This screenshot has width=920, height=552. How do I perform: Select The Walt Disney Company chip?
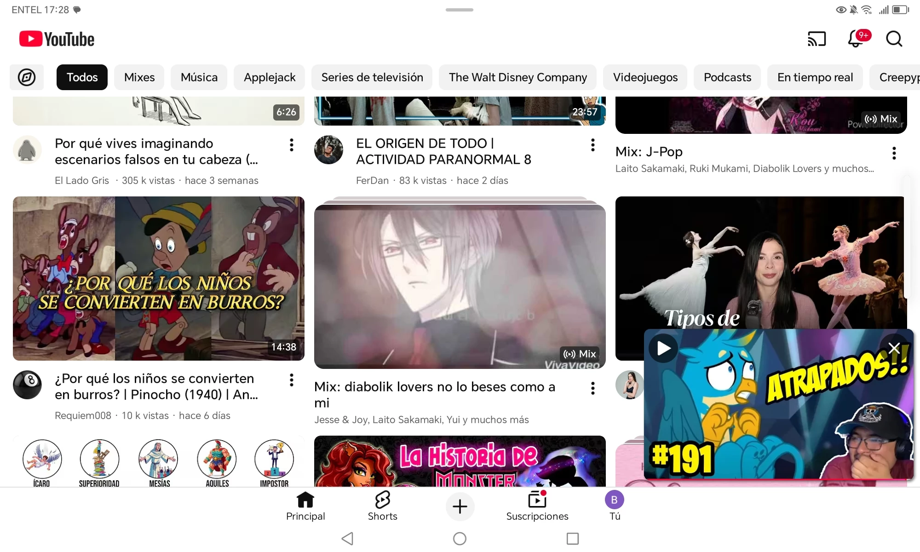click(518, 77)
